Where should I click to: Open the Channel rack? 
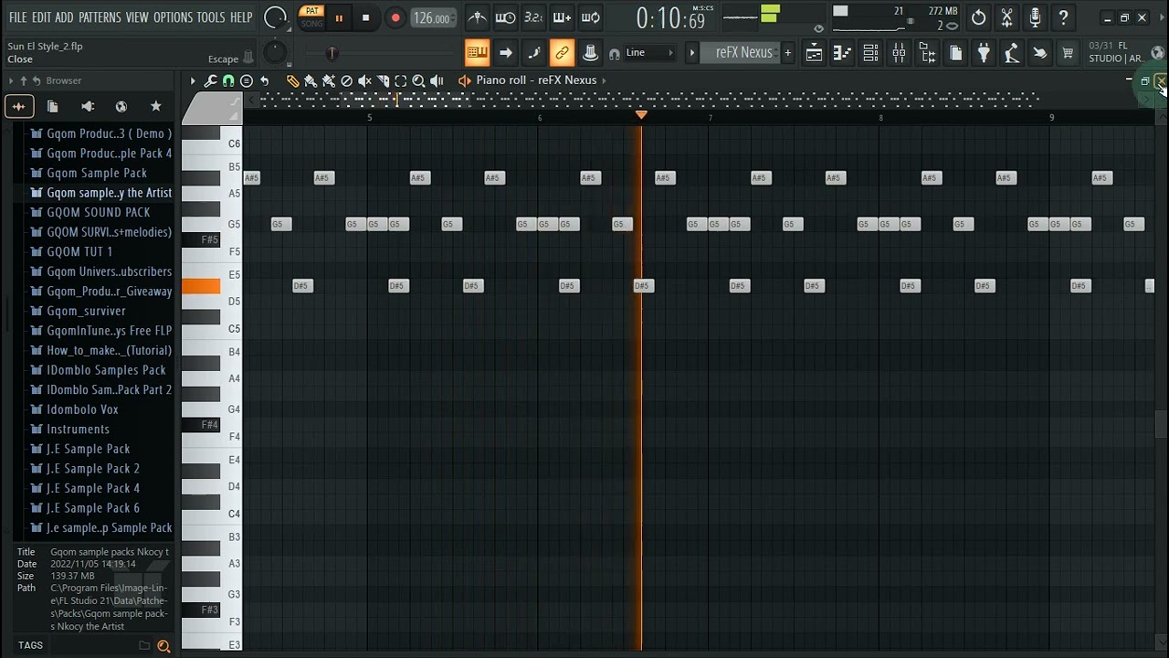(870, 53)
